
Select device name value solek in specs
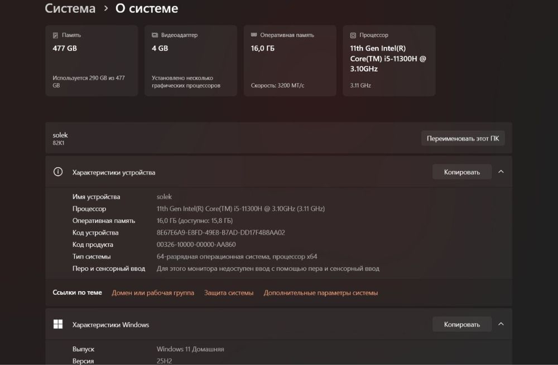click(x=164, y=197)
